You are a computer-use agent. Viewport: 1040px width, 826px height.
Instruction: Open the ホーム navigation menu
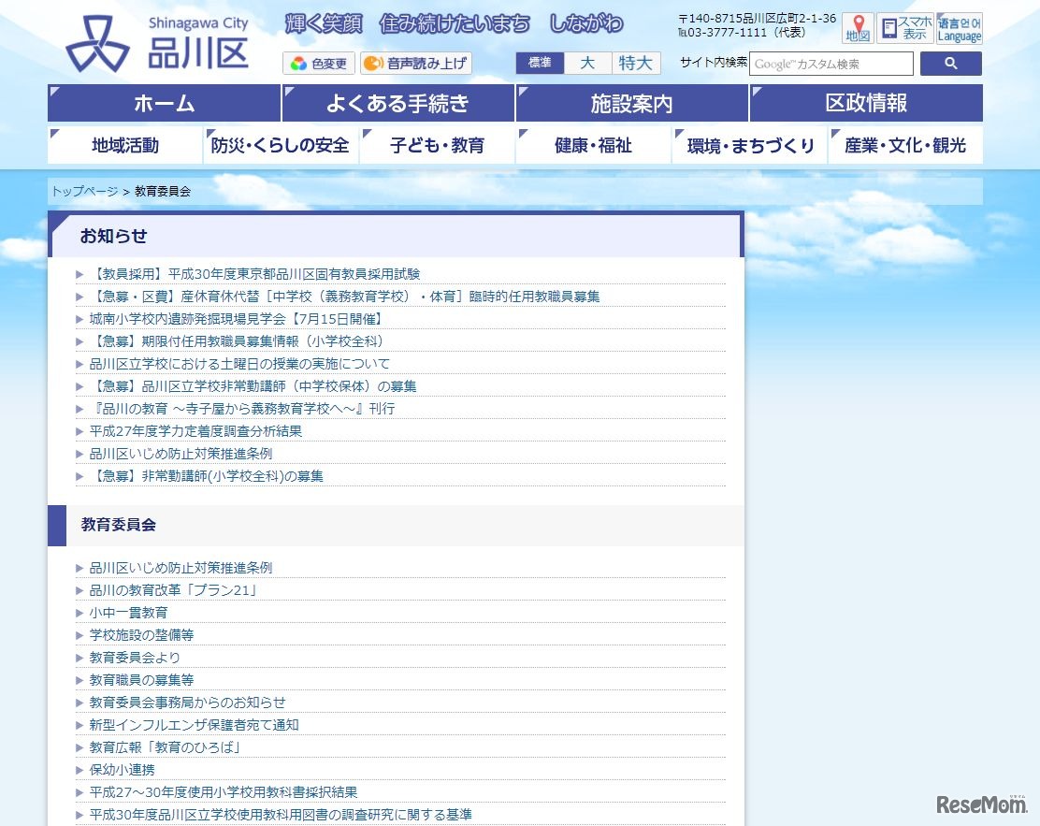pos(163,102)
